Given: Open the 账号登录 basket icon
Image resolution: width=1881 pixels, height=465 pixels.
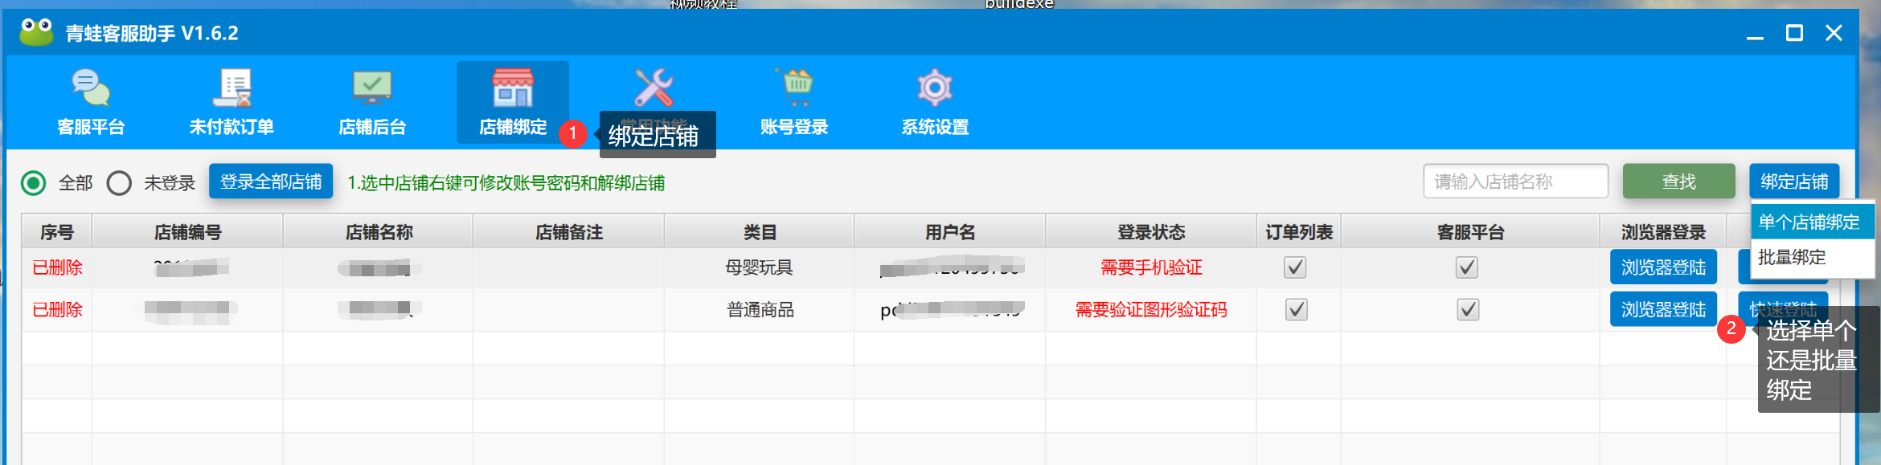Looking at the screenshot, I should 795,88.
